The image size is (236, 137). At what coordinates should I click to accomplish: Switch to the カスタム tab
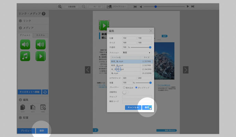pos(40,35)
